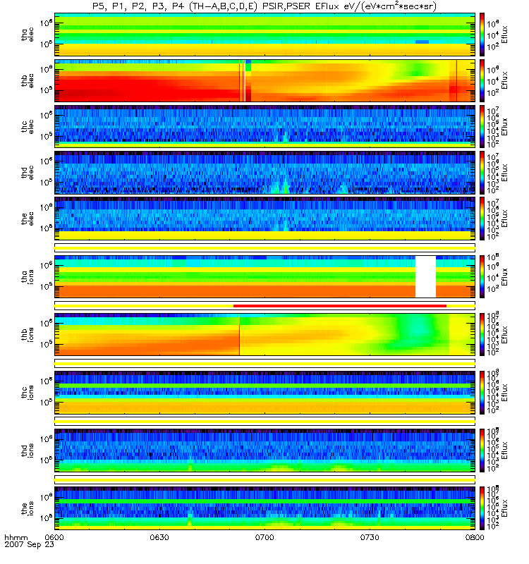This screenshot has height=564, width=529.
Task: Select the thb elec spectrogram panel
Action: pos(264,80)
